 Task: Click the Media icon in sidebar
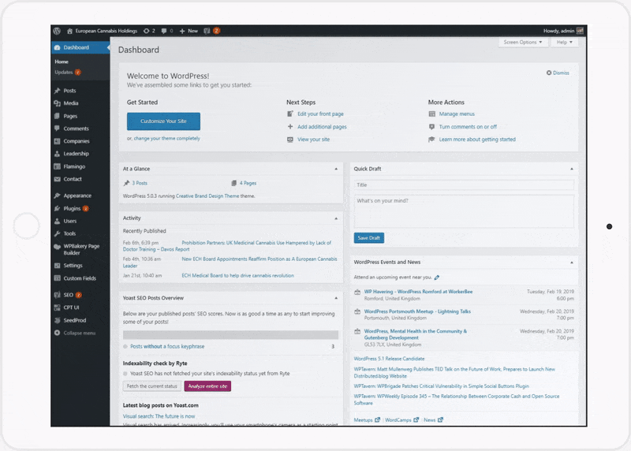click(57, 103)
